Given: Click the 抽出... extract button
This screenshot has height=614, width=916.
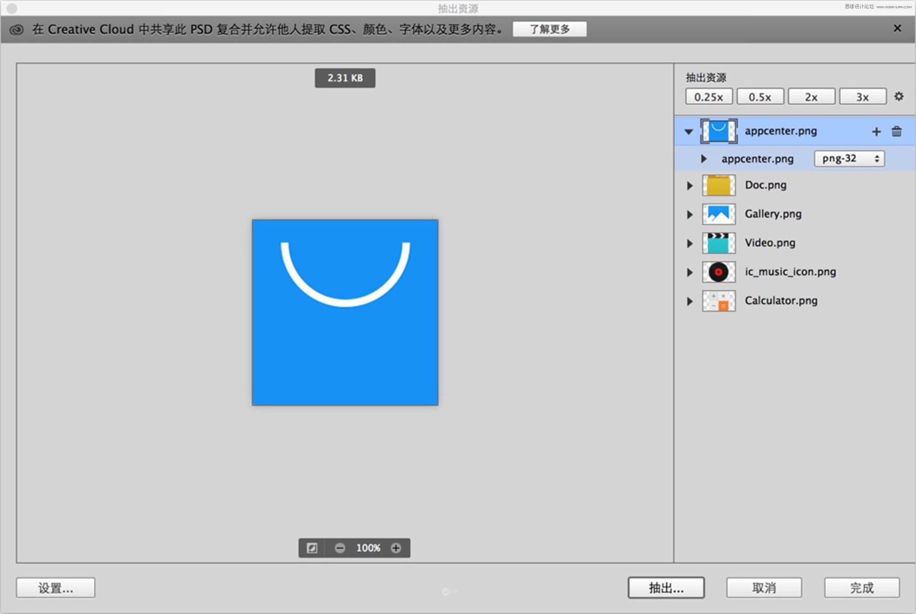Looking at the screenshot, I should pyautogui.click(x=666, y=588).
